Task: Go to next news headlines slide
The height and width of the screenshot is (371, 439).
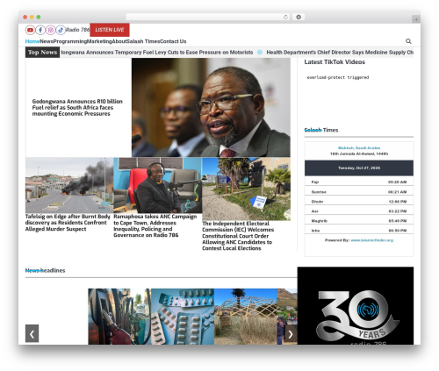Action: pyautogui.click(x=291, y=334)
